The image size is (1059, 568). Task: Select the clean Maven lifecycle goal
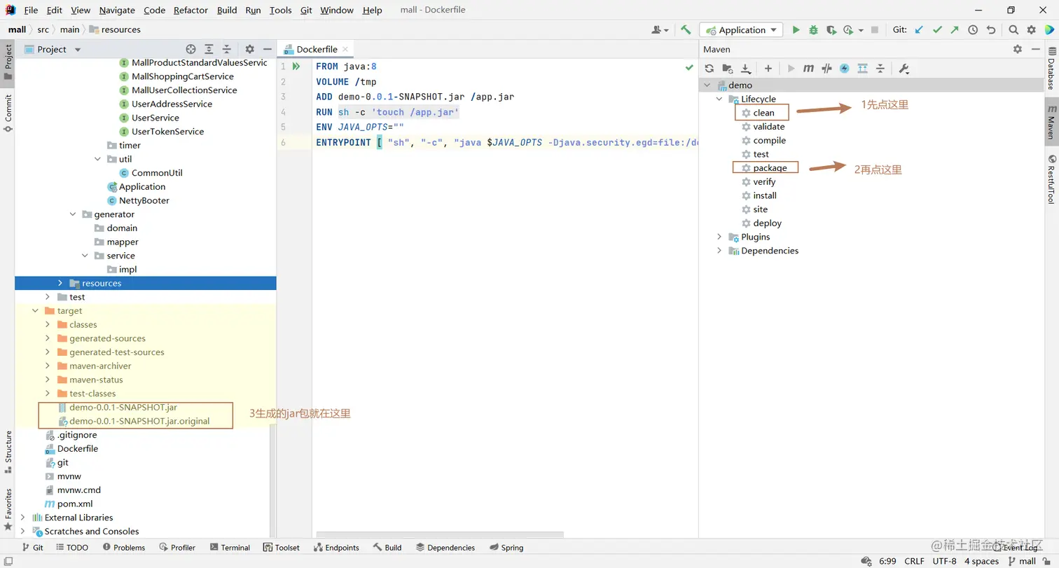pyautogui.click(x=763, y=113)
